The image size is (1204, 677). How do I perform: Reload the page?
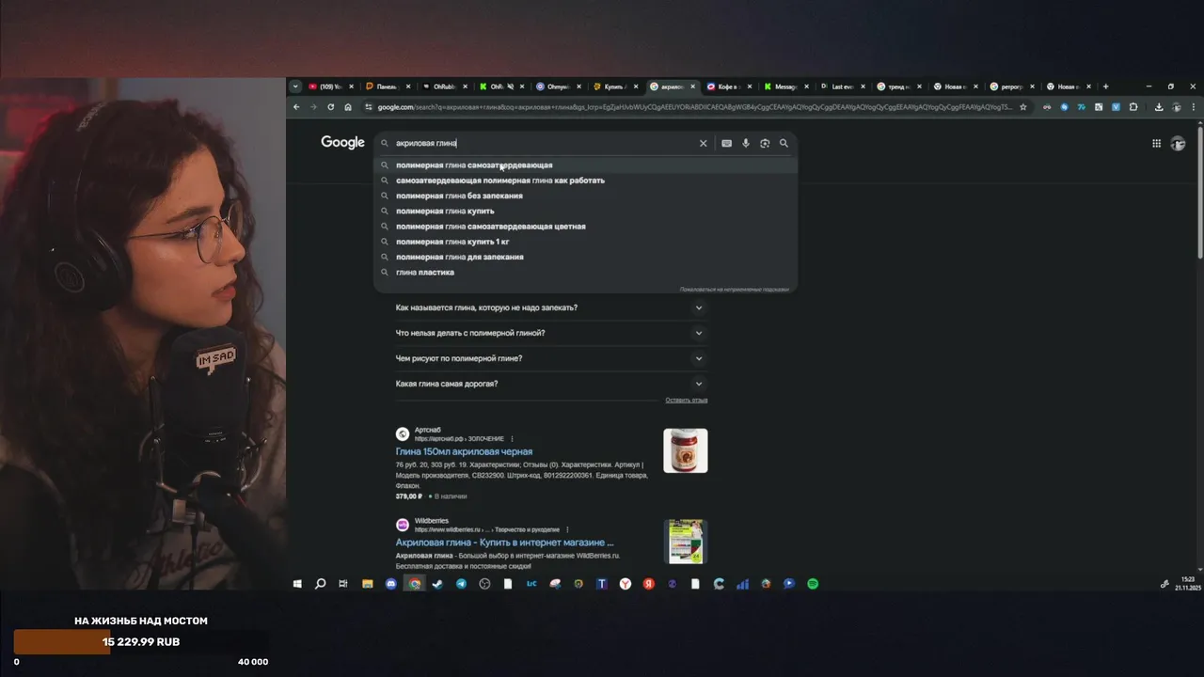click(330, 107)
